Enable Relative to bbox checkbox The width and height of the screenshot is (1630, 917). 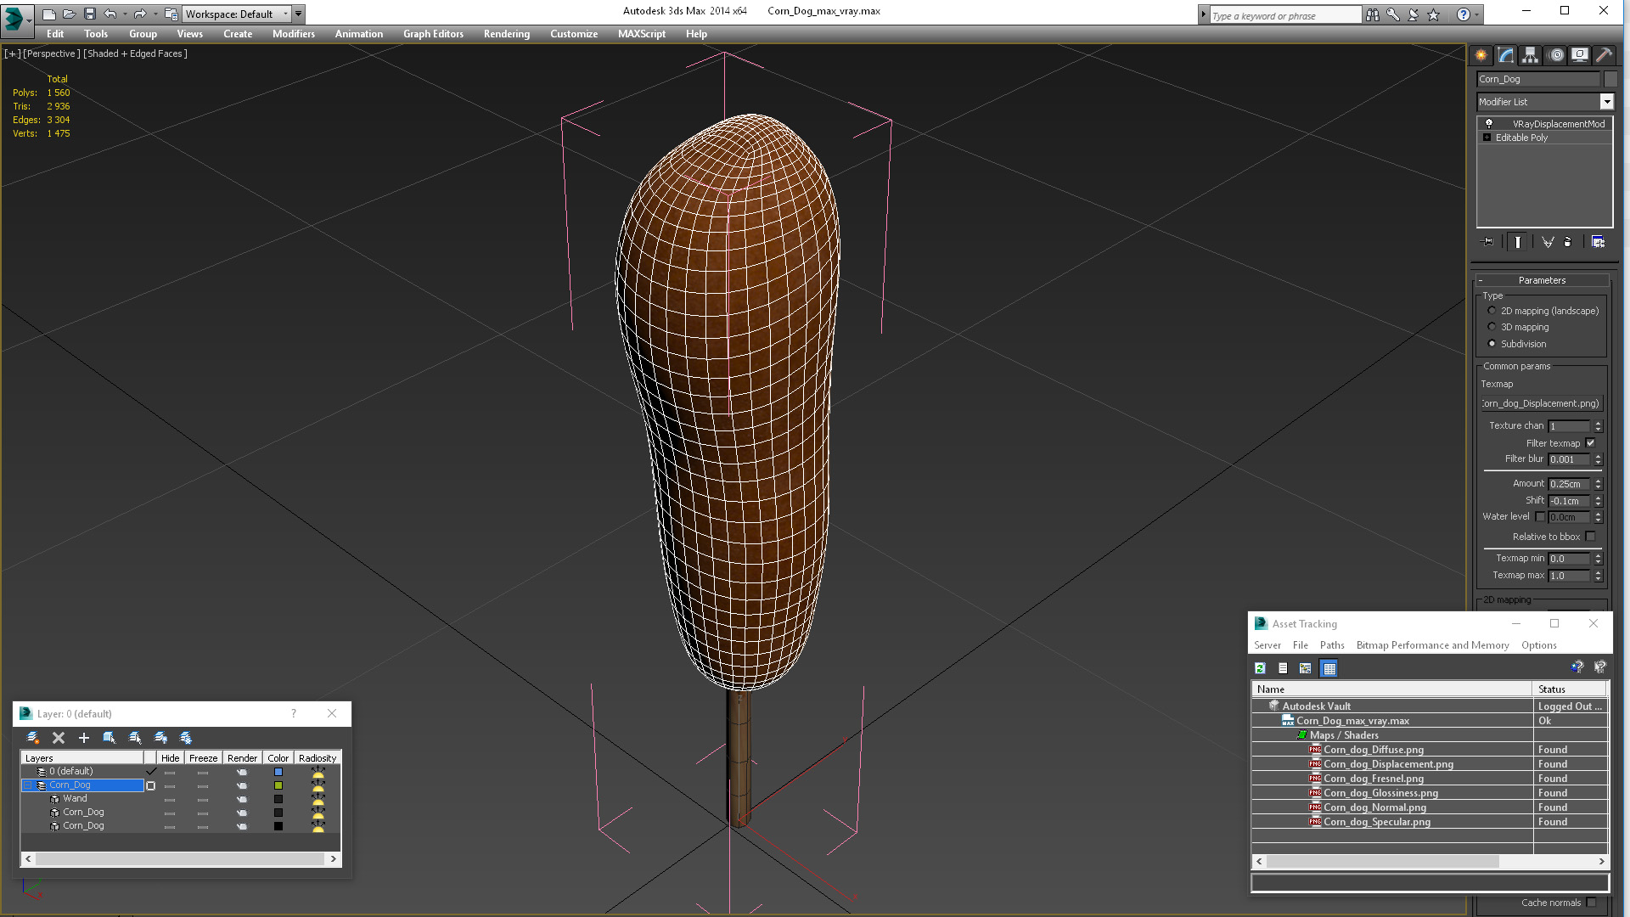1591,537
